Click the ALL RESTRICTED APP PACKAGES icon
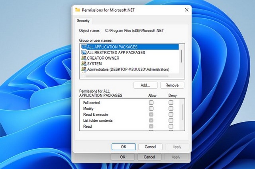Screen dimensions: 255x169 [84, 52]
